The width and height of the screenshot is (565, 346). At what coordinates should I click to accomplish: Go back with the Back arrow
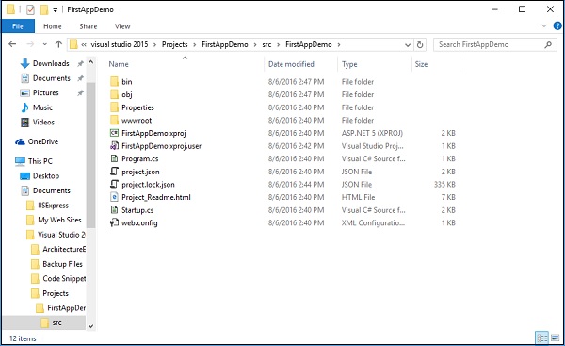pyautogui.click(x=12, y=44)
